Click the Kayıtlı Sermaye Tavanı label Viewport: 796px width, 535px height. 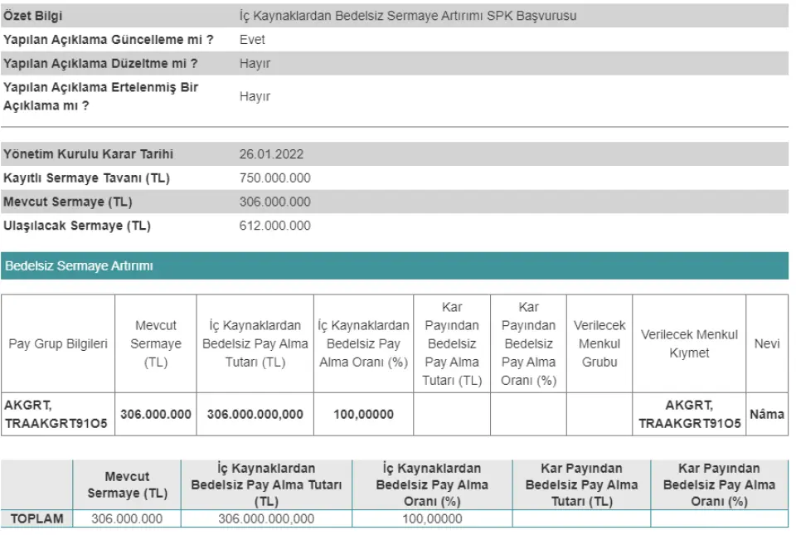coord(87,178)
